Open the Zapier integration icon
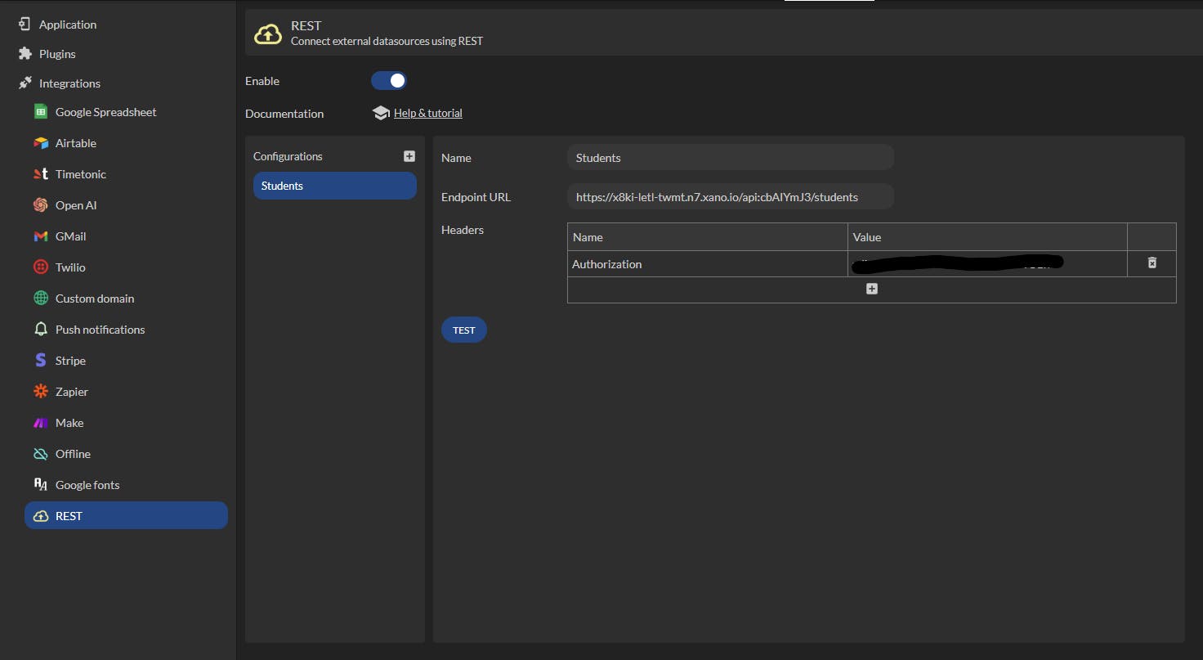The width and height of the screenshot is (1203, 660). 41,392
